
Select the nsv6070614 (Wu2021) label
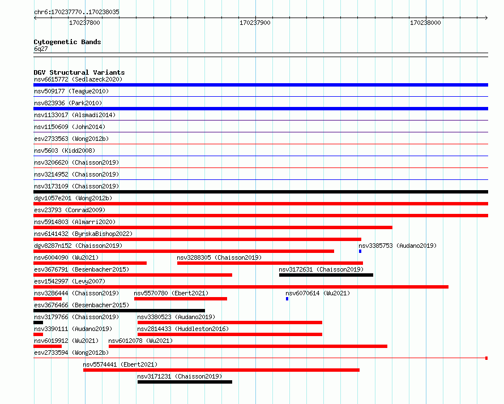point(318,293)
